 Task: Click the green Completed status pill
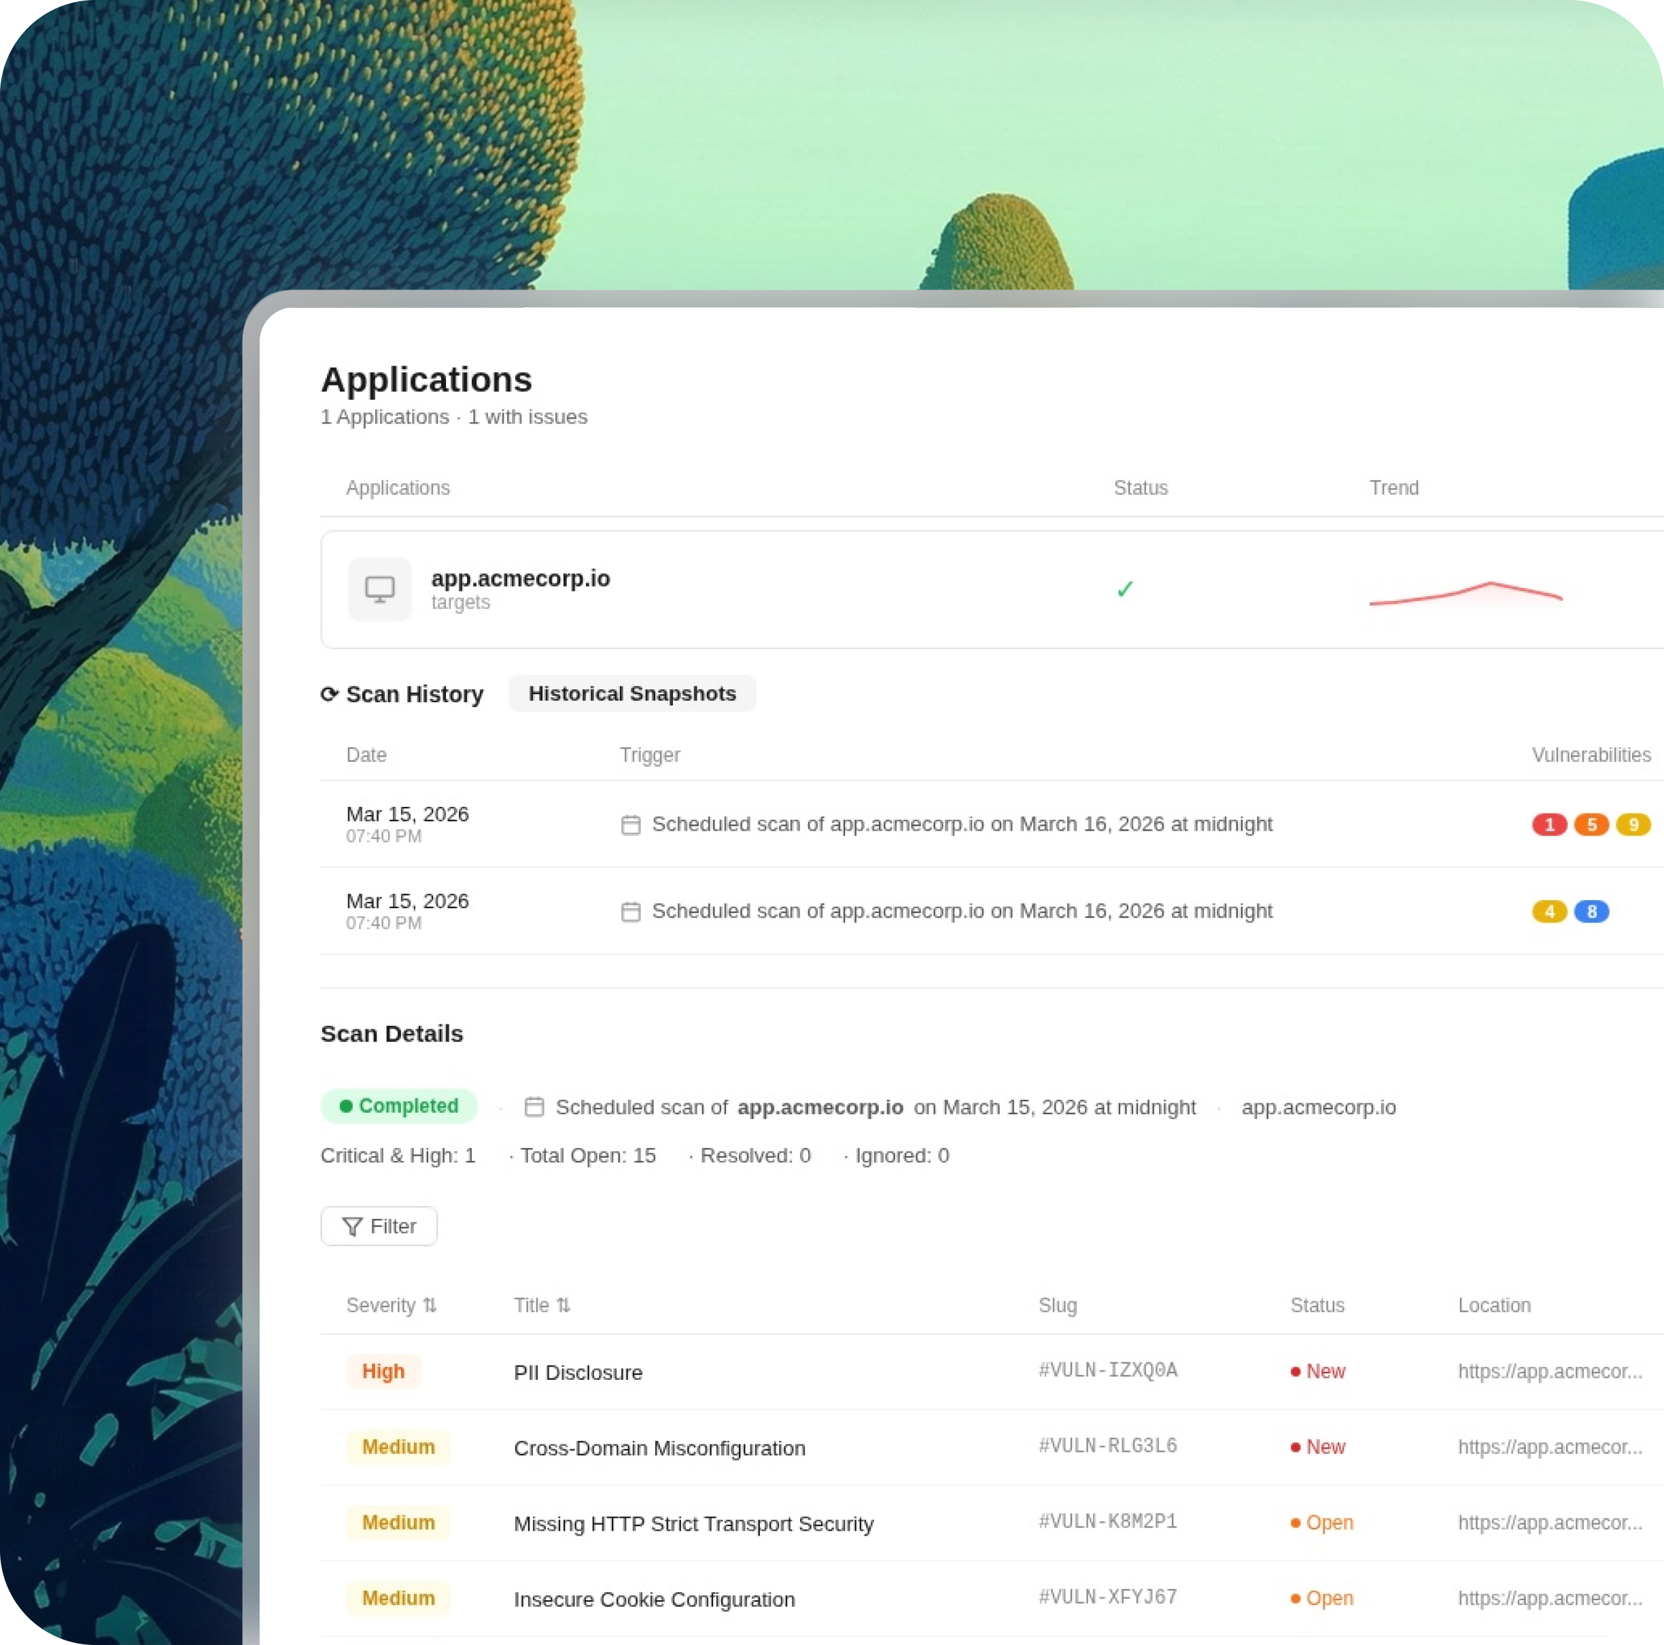tap(399, 1106)
